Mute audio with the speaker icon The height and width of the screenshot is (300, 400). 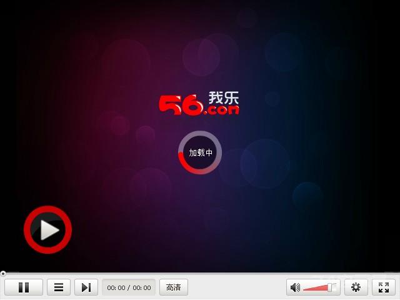coord(295,287)
